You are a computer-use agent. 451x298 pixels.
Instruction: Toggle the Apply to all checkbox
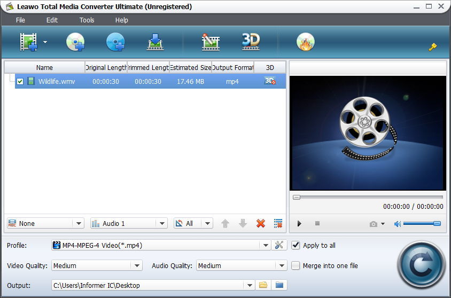[x=296, y=245]
